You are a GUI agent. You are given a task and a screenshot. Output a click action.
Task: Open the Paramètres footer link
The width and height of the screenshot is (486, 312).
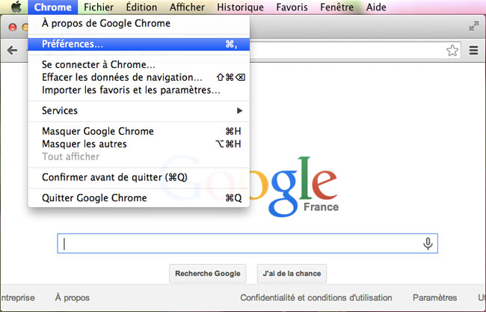tap(434, 298)
